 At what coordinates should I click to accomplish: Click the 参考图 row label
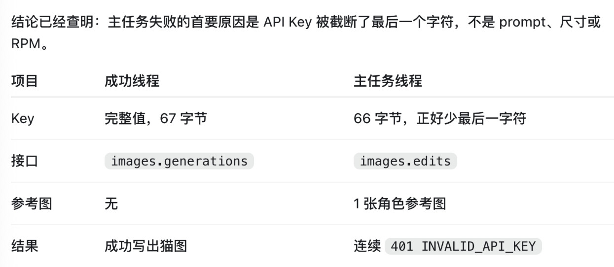click(x=32, y=203)
